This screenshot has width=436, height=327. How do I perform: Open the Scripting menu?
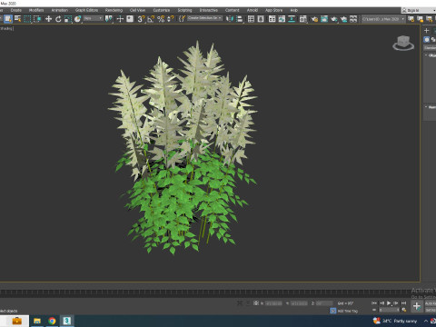point(184,10)
